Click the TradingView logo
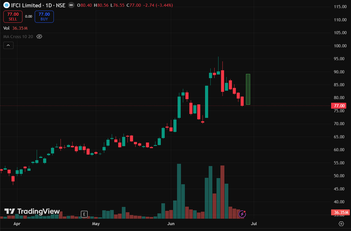This screenshot has width=351, height=231. (32, 211)
